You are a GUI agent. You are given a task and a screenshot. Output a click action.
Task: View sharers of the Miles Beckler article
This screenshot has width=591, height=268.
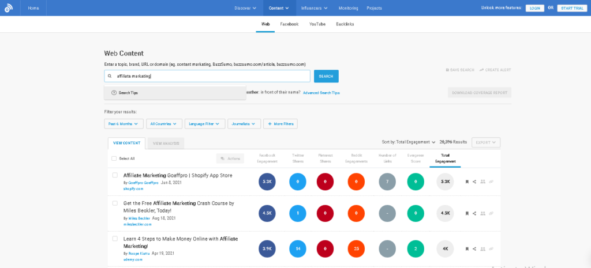click(483, 213)
